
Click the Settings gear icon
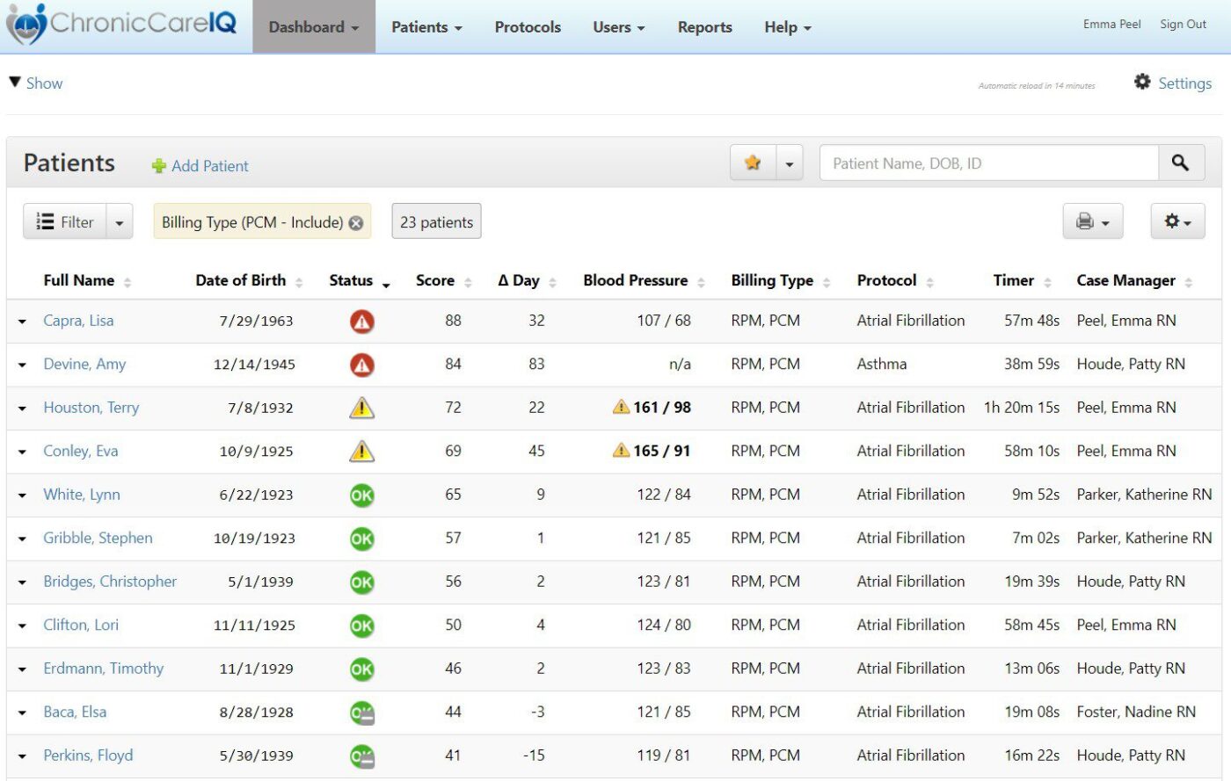(x=1142, y=82)
